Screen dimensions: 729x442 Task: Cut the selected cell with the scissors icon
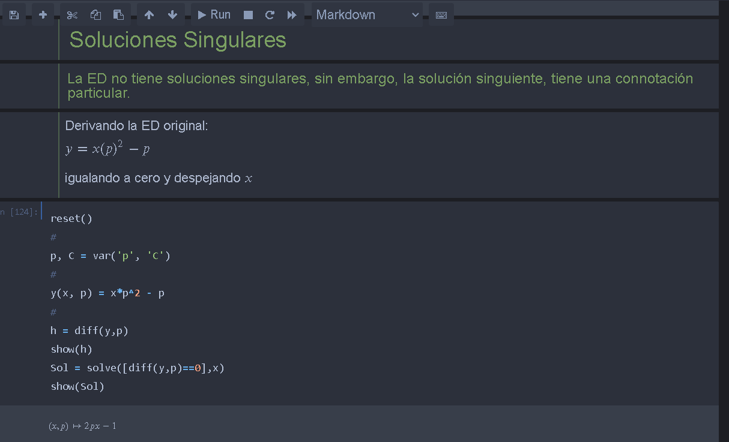point(72,15)
